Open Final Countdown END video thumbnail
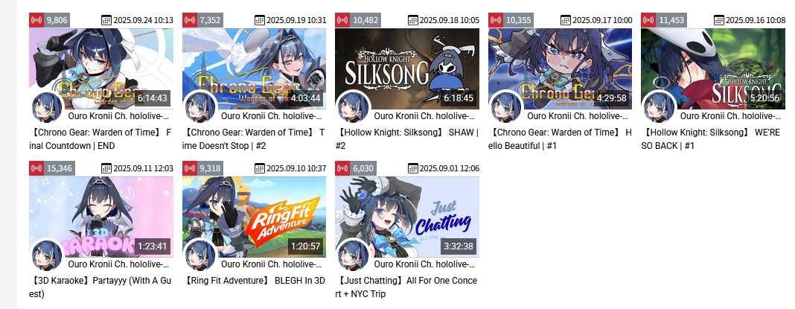Image resolution: width=795 pixels, height=309 pixels. click(101, 69)
